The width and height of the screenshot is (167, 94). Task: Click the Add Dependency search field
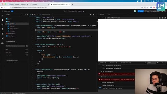[15, 46]
